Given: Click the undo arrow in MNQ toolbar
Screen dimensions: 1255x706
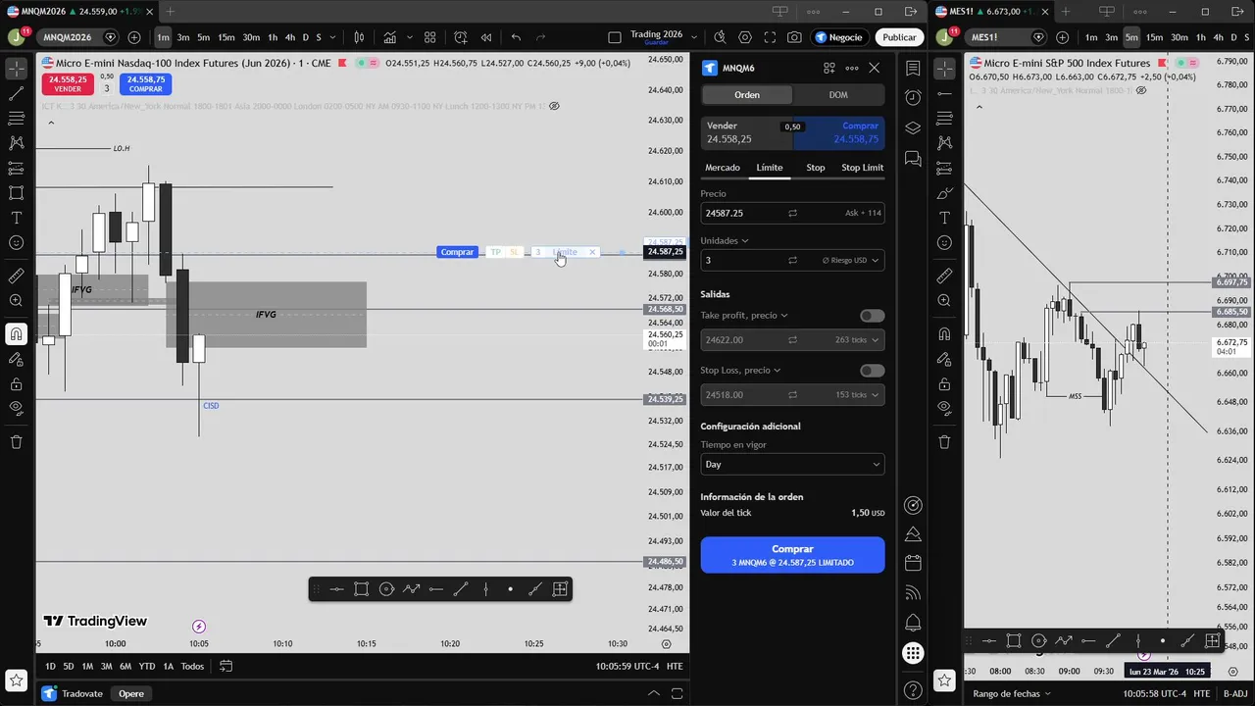Looking at the screenshot, I should click(516, 37).
